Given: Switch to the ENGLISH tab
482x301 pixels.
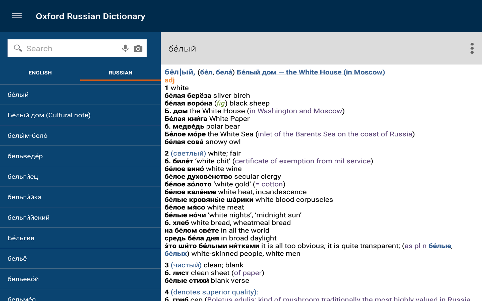Looking at the screenshot, I should 40,73.
